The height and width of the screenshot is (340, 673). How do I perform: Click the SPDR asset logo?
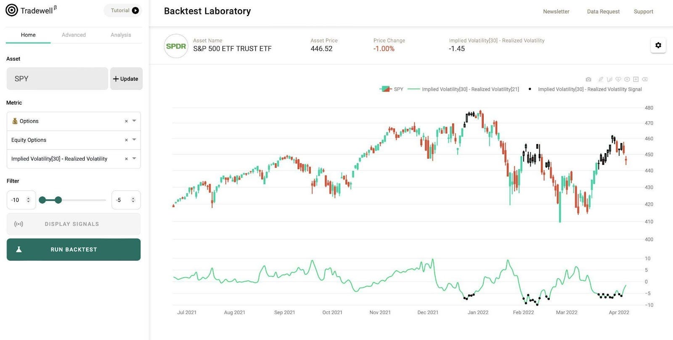176,46
